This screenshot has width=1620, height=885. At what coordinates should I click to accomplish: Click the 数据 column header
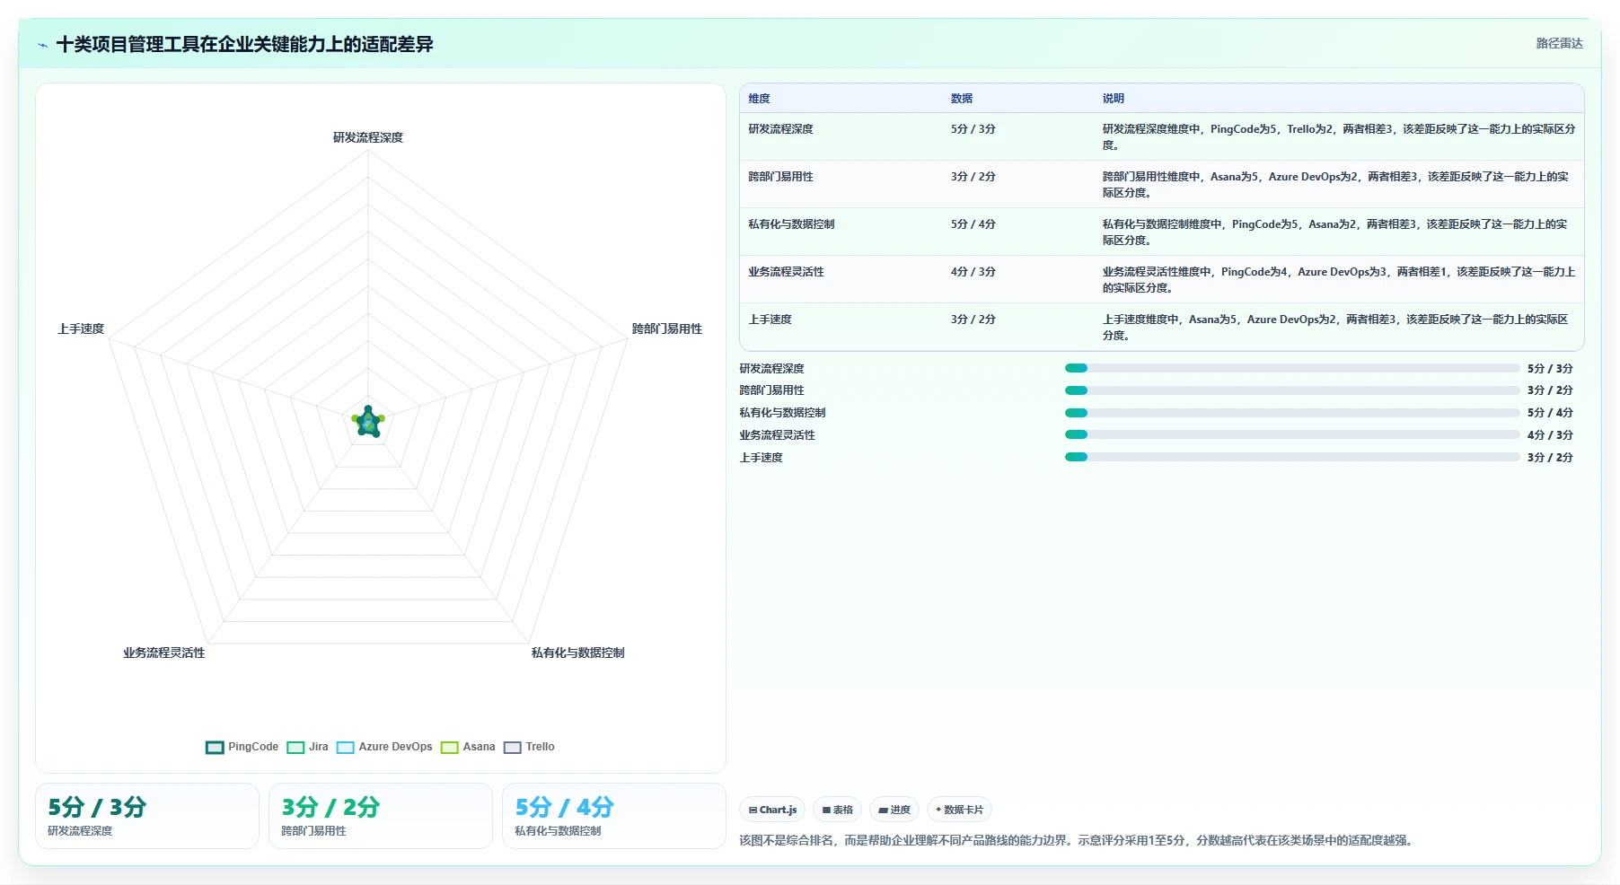tap(962, 99)
